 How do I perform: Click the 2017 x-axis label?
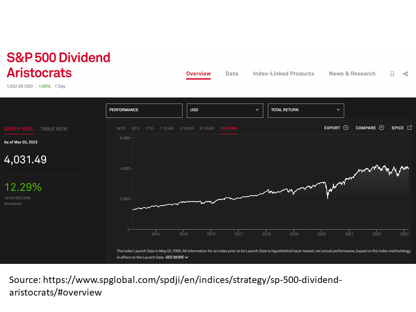(239, 234)
